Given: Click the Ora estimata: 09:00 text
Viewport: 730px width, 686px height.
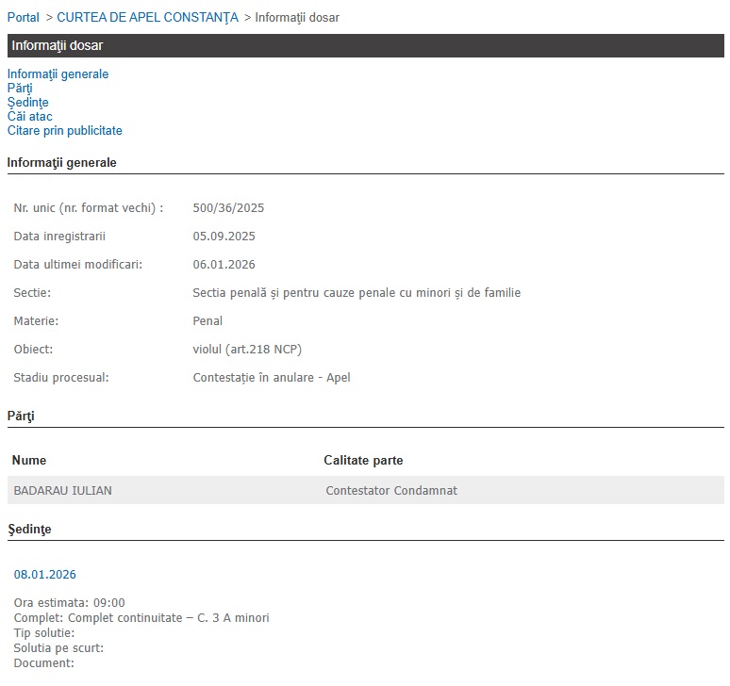Looking at the screenshot, I should coord(69,603).
